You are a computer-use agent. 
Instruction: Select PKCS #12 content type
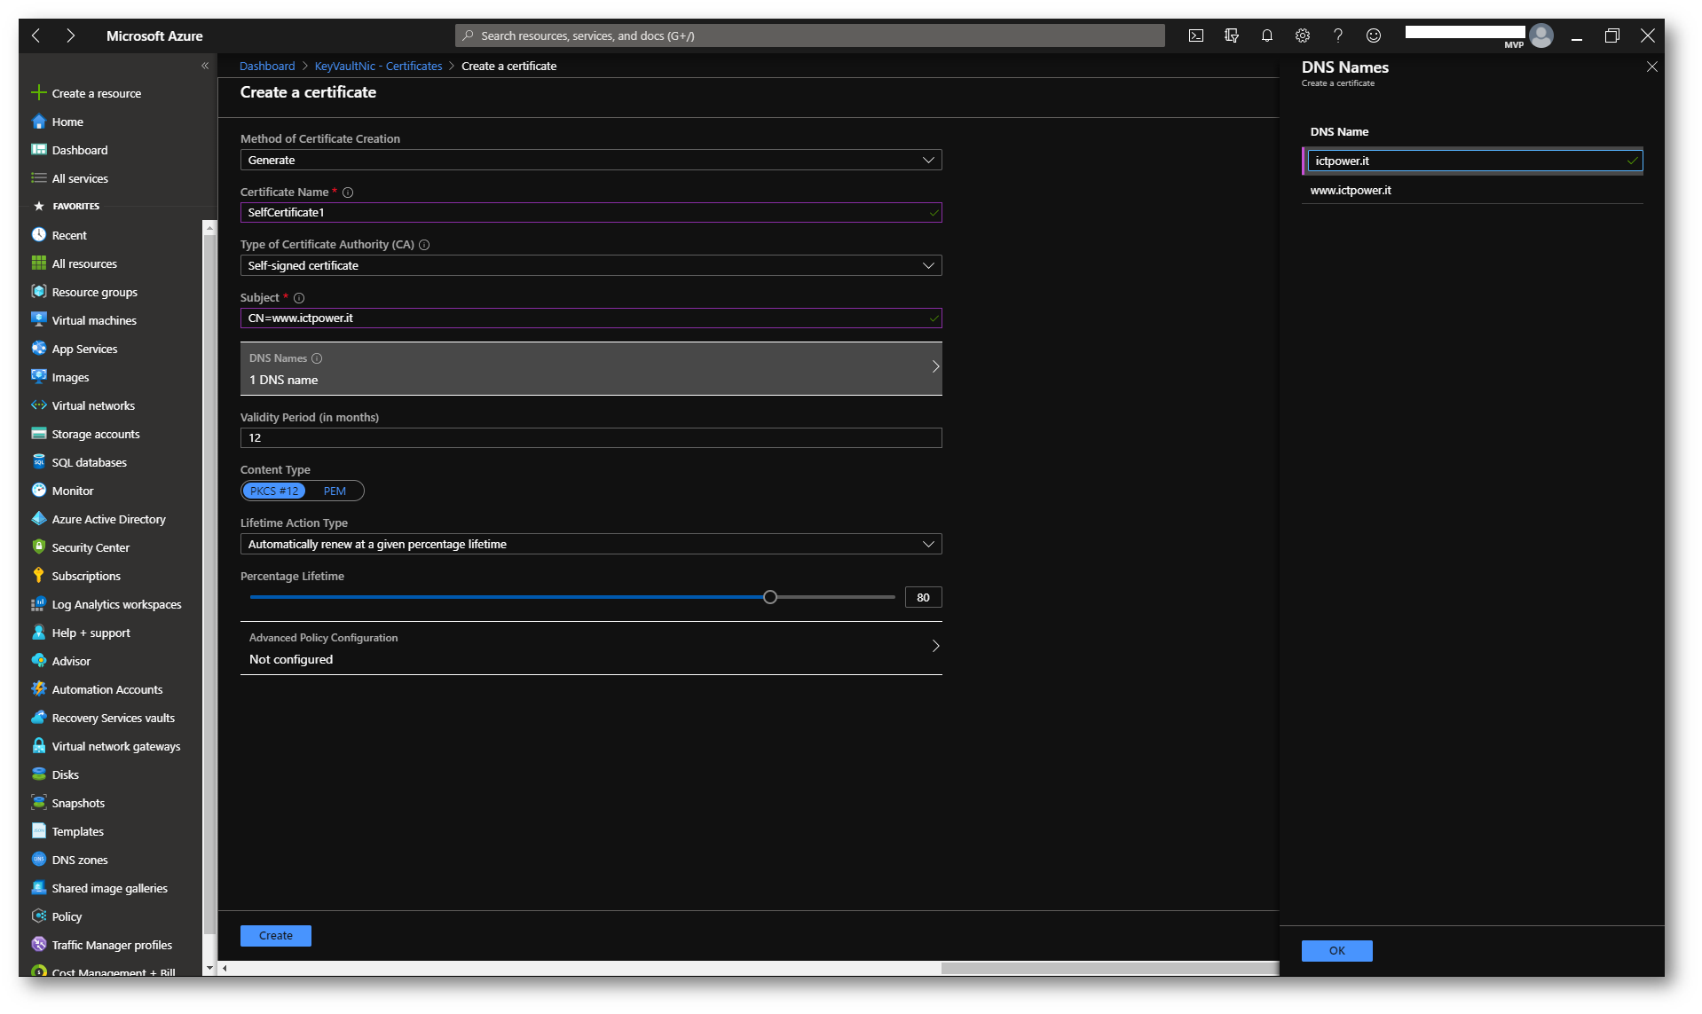(x=273, y=491)
